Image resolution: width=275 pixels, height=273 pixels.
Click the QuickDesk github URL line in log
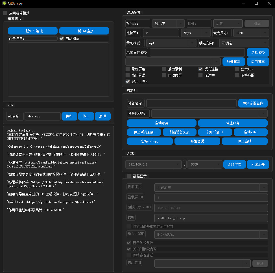coord(51,202)
